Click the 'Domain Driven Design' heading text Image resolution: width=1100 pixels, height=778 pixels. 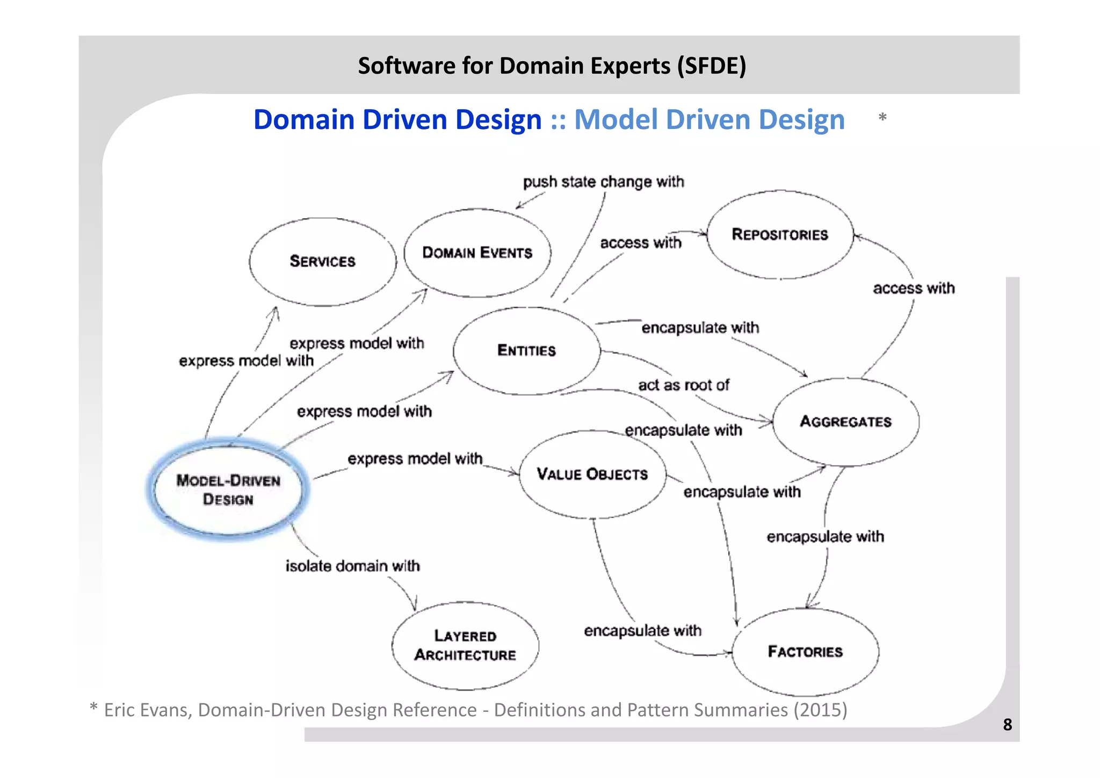397,119
